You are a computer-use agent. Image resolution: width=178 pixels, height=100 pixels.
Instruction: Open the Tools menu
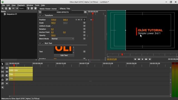tap(37, 5)
